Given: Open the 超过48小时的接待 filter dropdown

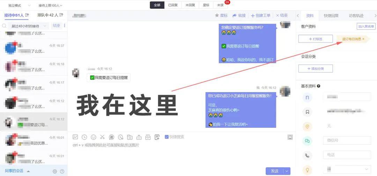Looking at the screenshot, I should pos(29,26).
